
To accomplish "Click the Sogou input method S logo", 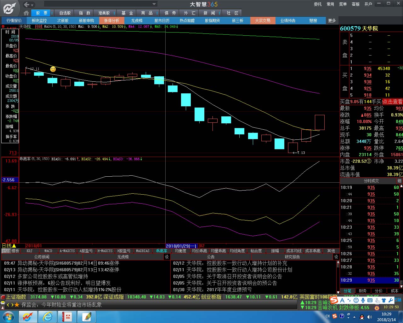I will point(334,300).
